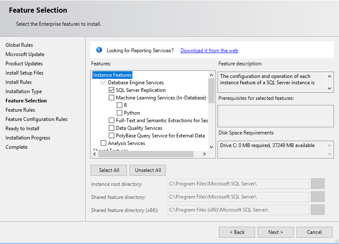This screenshot has height=244, width=339.
Task: Click the features list horizontal scrollbar thumb
Action: pyautogui.click(x=146, y=154)
